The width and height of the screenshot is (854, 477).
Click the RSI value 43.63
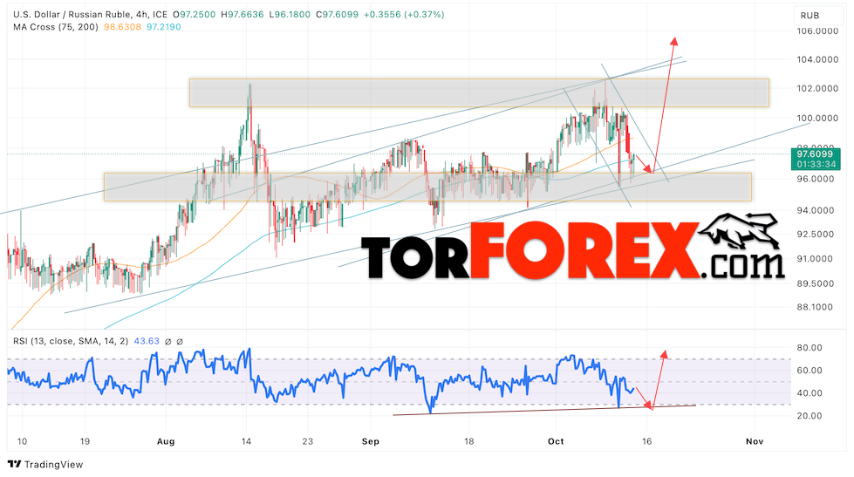147,341
